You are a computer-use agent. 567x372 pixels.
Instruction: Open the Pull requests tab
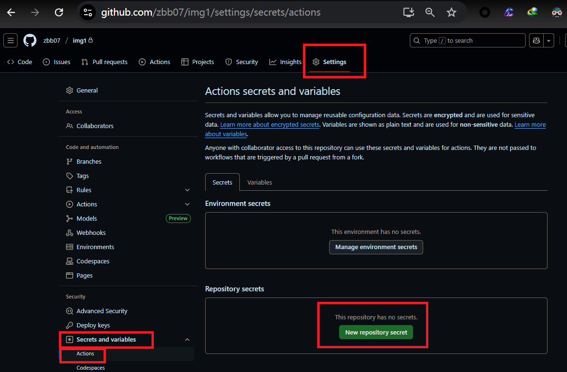point(104,62)
